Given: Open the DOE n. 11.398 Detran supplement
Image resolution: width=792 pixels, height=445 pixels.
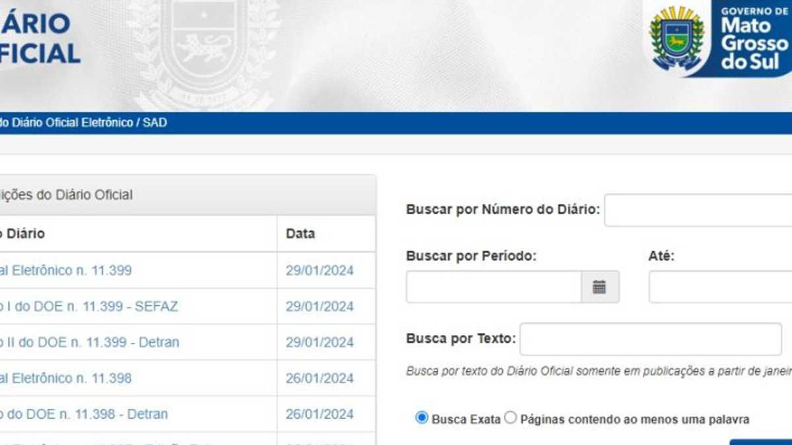Looking at the screenshot, I should (x=84, y=414).
